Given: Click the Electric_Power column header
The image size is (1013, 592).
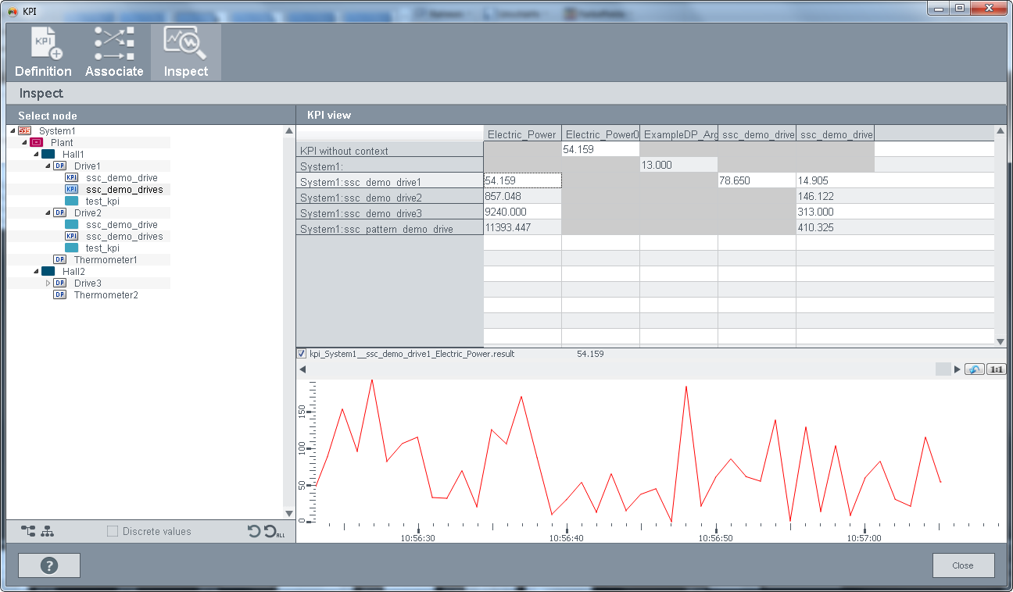Looking at the screenshot, I should [522, 134].
